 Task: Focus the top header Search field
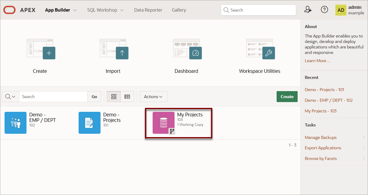tap(258, 10)
